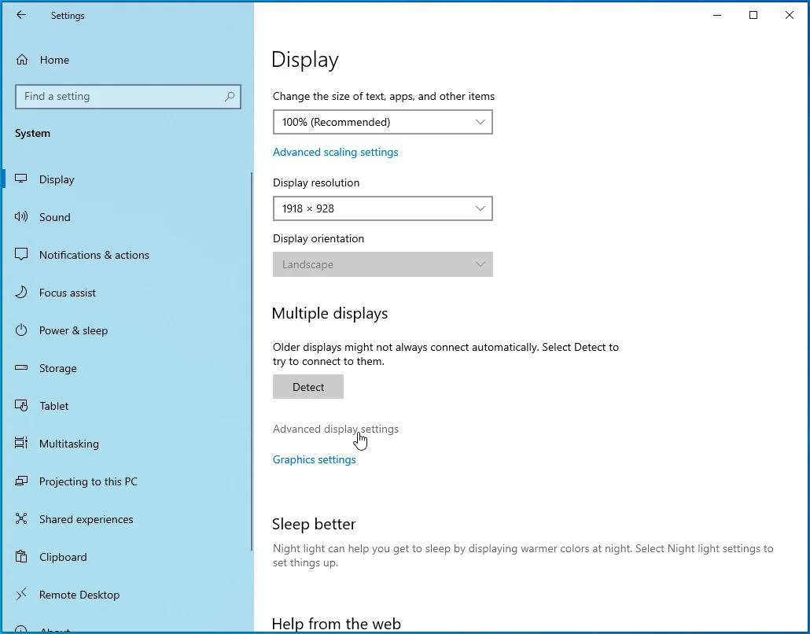Click the Shared experiences icon
Image resolution: width=810 pixels, height=634 pixels.
(21, 519)
